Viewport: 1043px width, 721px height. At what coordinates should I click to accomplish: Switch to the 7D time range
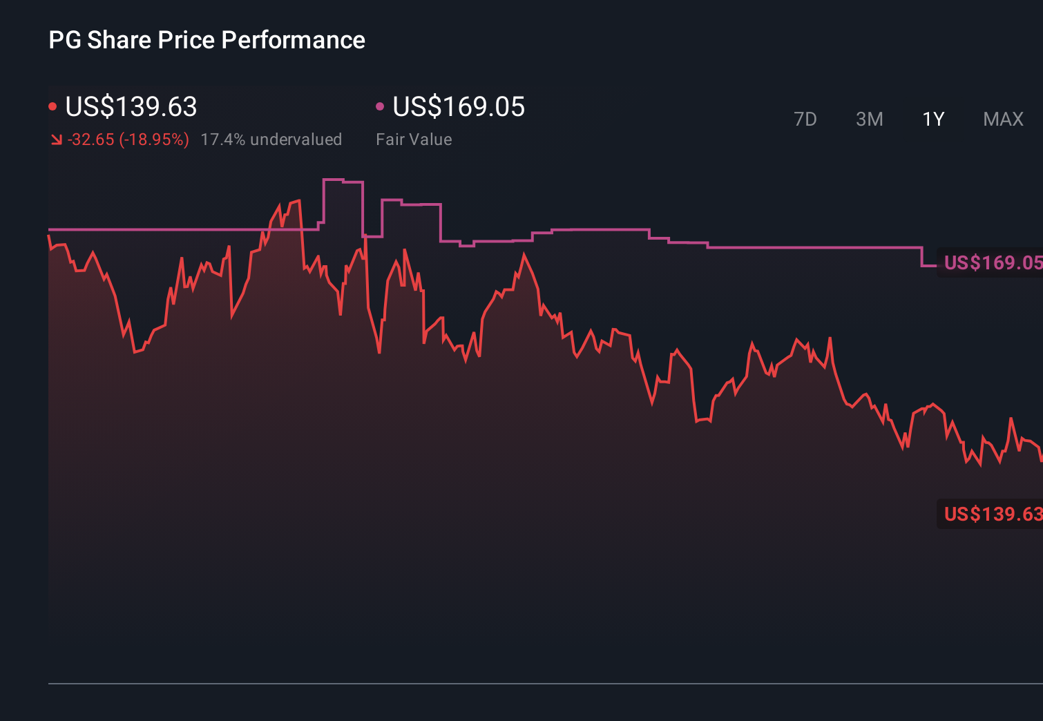[806, 119]
